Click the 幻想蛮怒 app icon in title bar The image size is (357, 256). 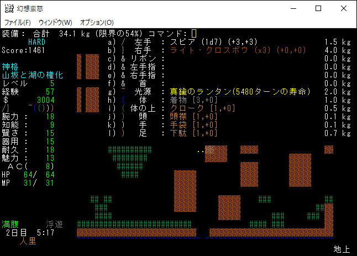tap(9, 8)
